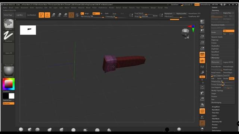Click the Zoom document icon
This screenshot has height=134, width=239.
pos(202,36)
